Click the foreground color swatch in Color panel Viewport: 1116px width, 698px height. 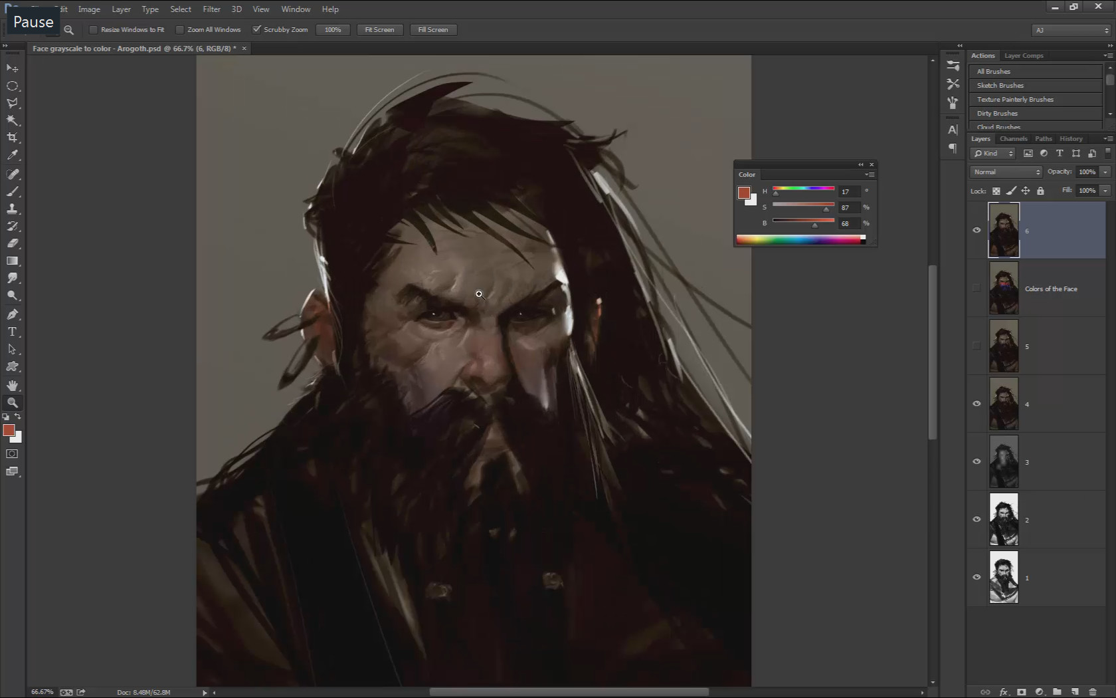click(x=744, y=193)
